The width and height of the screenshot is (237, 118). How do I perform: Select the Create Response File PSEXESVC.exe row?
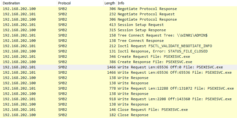click(x=118, y=62)
